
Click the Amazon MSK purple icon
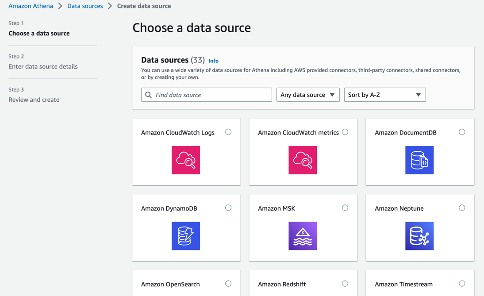click(x=303, y=236)
